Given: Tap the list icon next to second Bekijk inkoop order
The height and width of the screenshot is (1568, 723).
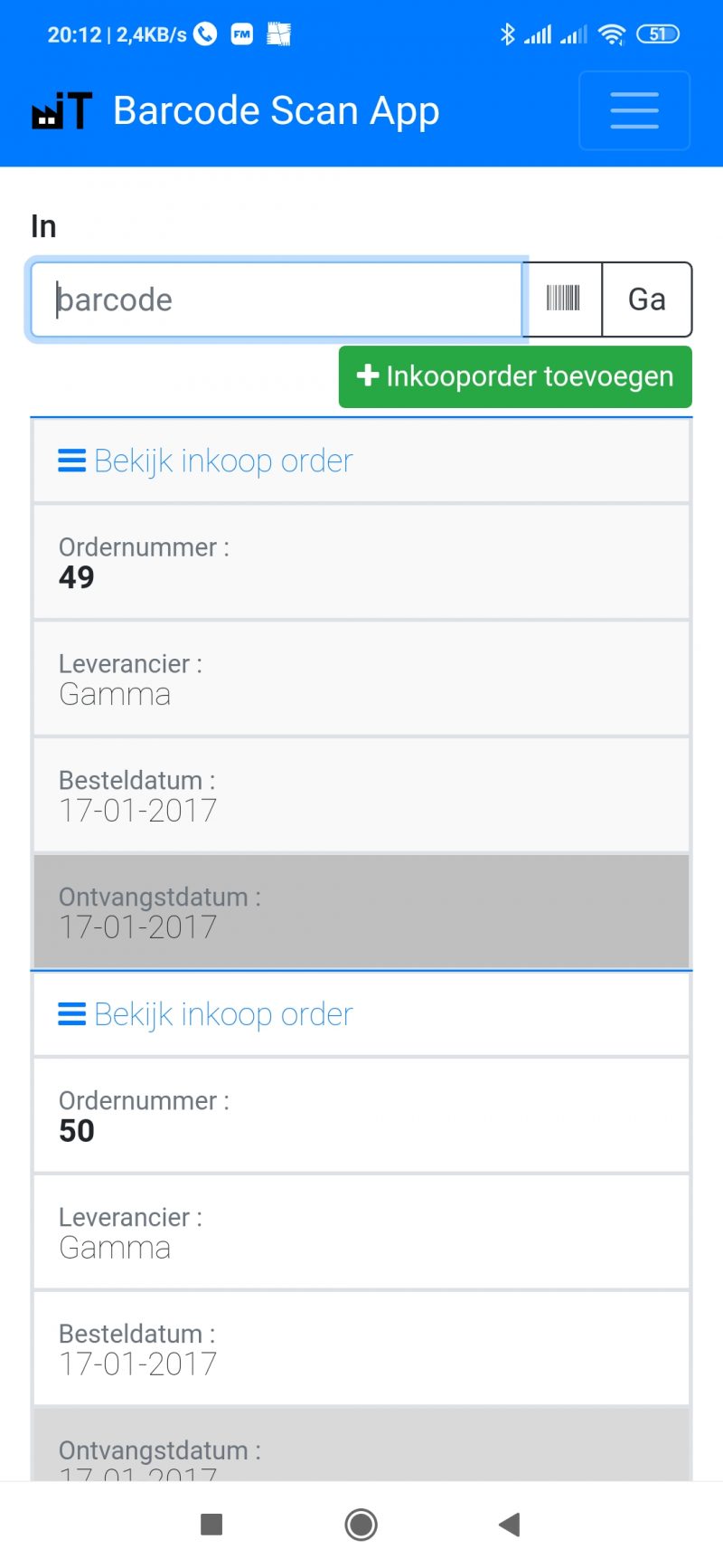Looking at the screenshot, I should tap(71, 1014).
